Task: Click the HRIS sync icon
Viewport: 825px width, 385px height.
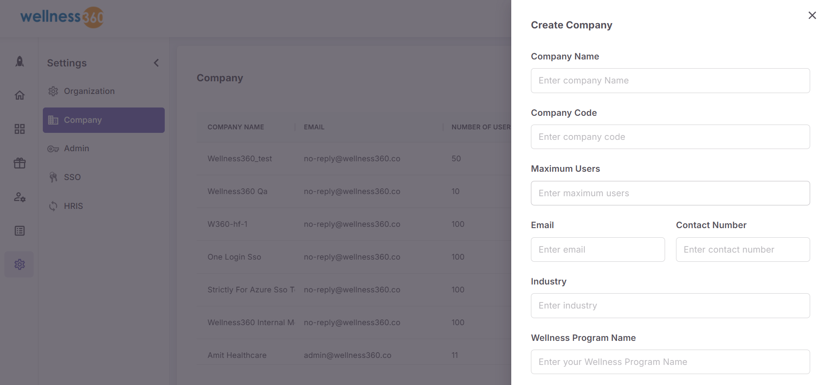Action: click(x=53, y=206)
